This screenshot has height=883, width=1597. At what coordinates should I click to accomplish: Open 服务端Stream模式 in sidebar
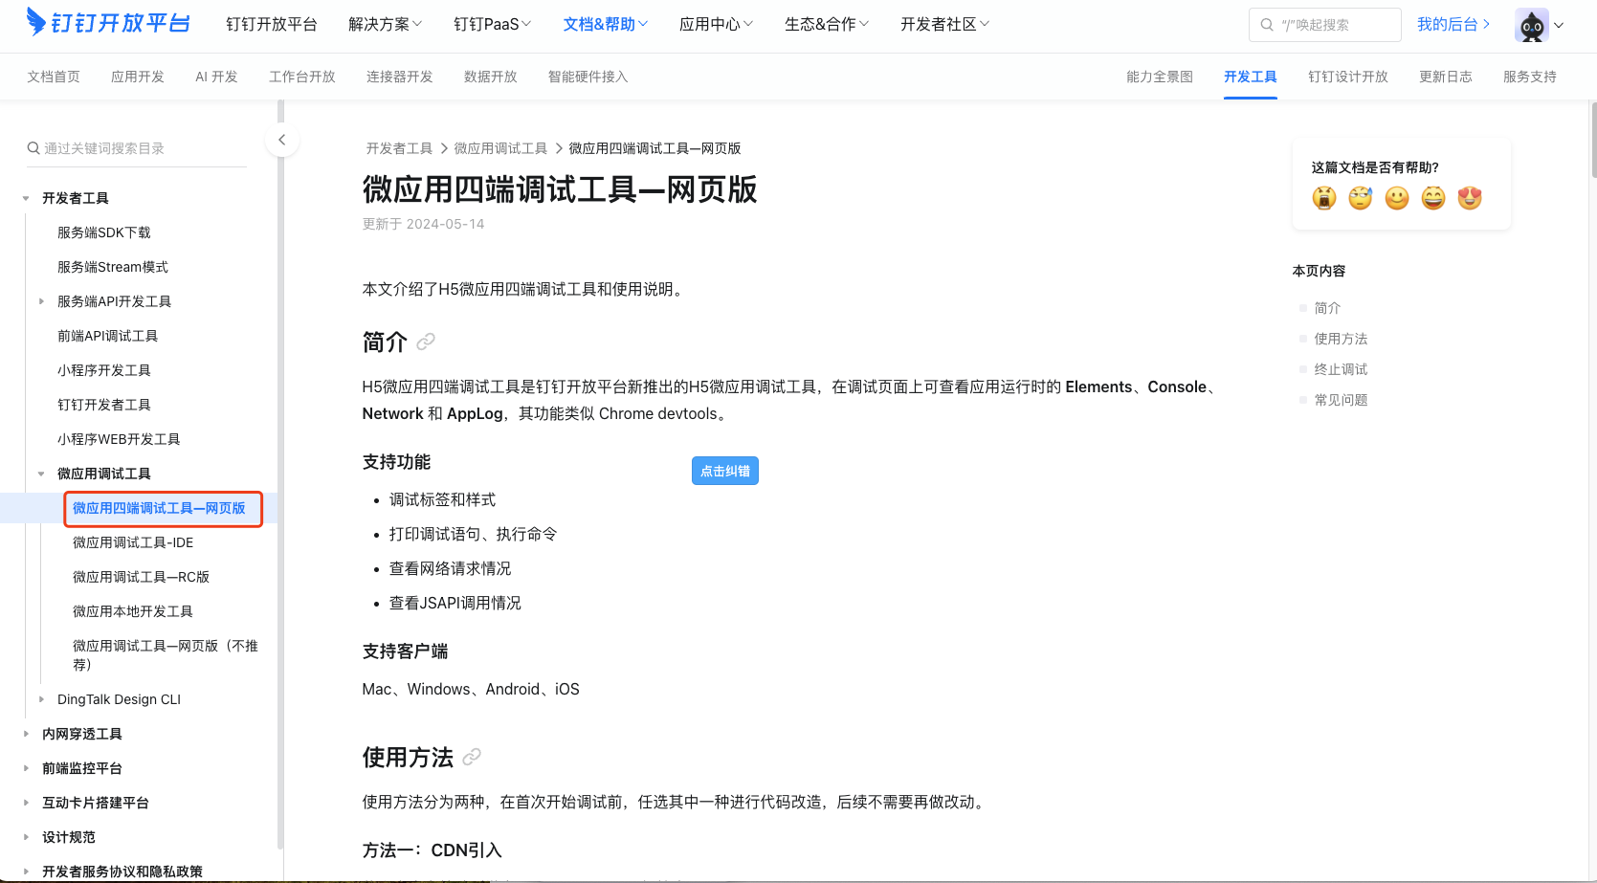tap(113, 267)
